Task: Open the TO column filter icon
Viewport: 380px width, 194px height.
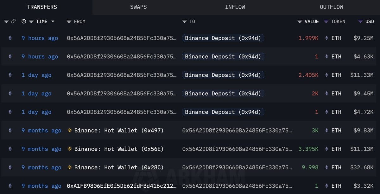Action: pyautogui.click(x=185, y=21)
